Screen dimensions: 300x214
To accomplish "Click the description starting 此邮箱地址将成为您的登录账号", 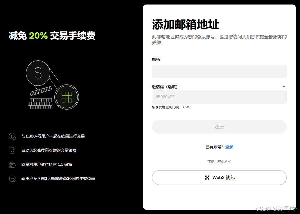I will [219, 40].
